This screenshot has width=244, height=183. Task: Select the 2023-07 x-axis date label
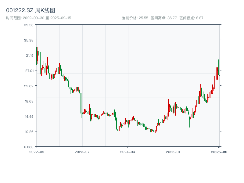pos(82,152)
